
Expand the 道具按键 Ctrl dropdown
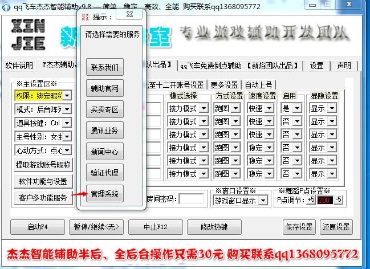tap(67, 123)
